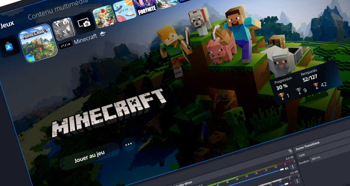Click the bronze trophy icon
Viewport: 350px width, 186px height.
pyautogui.click(x=316, y=86)
